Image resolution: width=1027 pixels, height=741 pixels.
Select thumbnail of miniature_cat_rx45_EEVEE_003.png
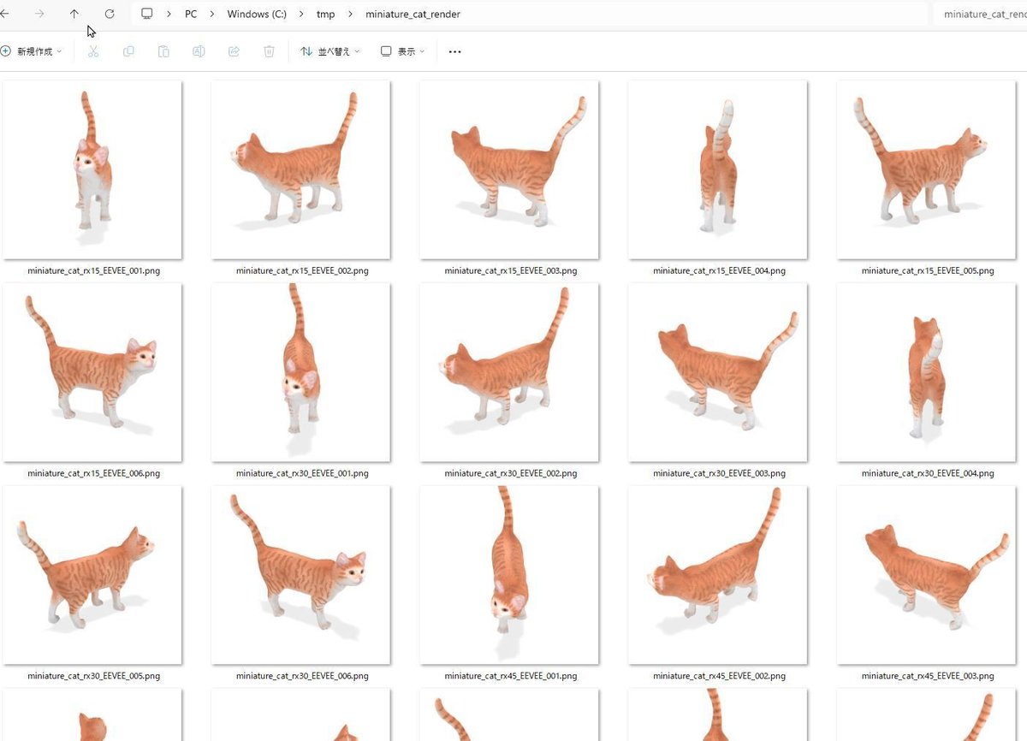(x=926, y=576)
